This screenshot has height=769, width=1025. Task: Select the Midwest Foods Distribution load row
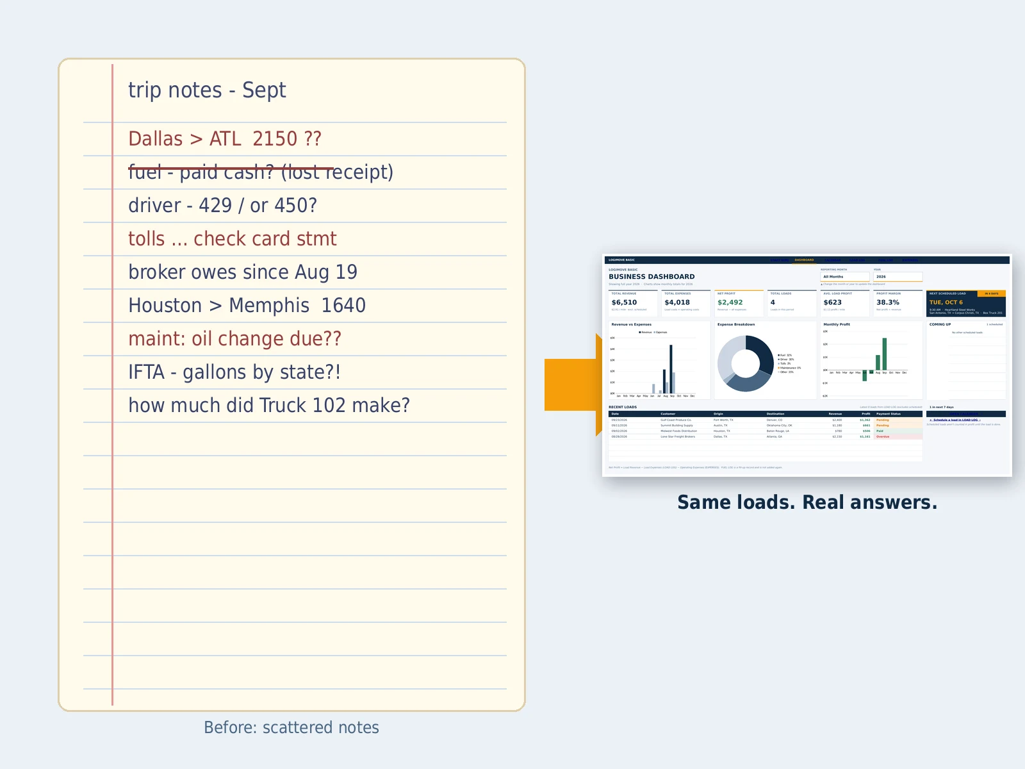click(x=766, y=431)
